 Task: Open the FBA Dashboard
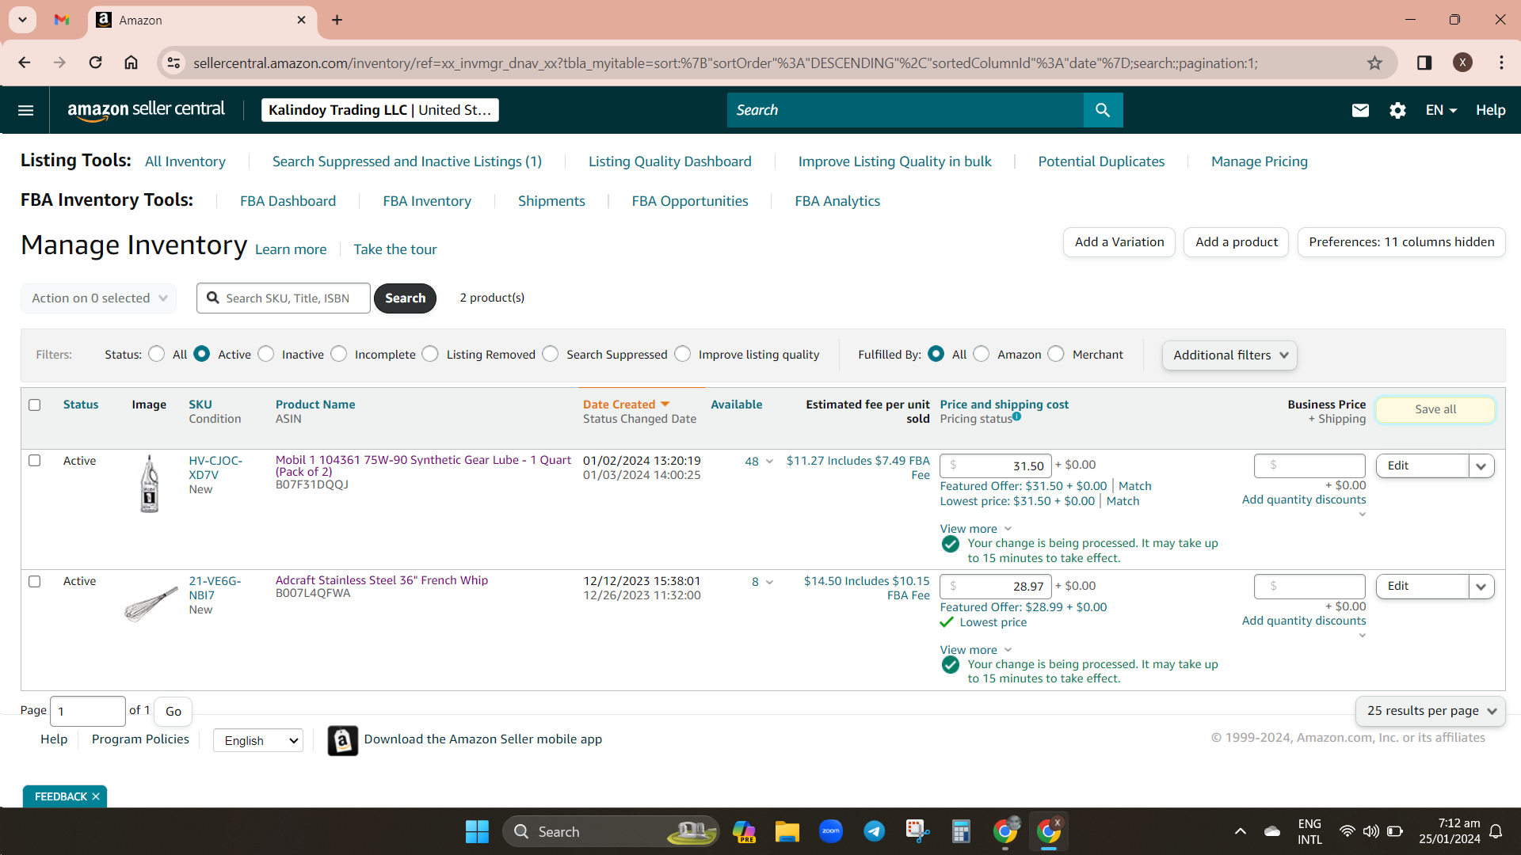[288, 201]
